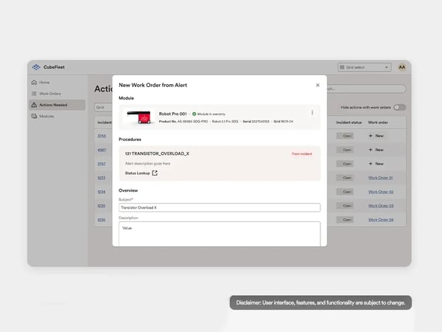
Task: Open the Grid filter field on Actions page
Action: (x=103, y=107)
